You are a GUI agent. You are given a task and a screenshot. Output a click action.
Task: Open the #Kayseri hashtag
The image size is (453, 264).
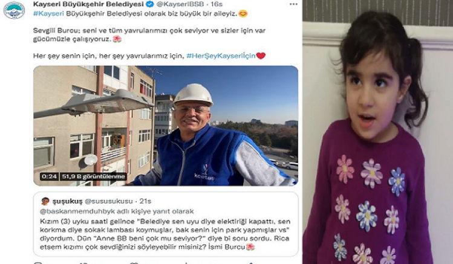point(48,13)
